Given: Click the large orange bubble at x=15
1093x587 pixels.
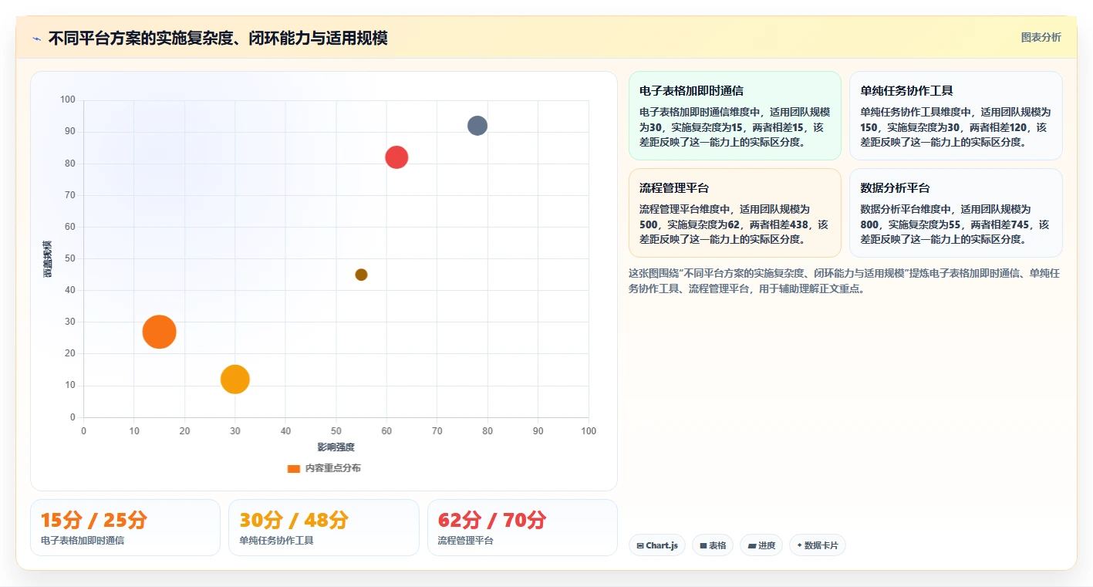Looking at the screenshot, I should pos(160,332).
